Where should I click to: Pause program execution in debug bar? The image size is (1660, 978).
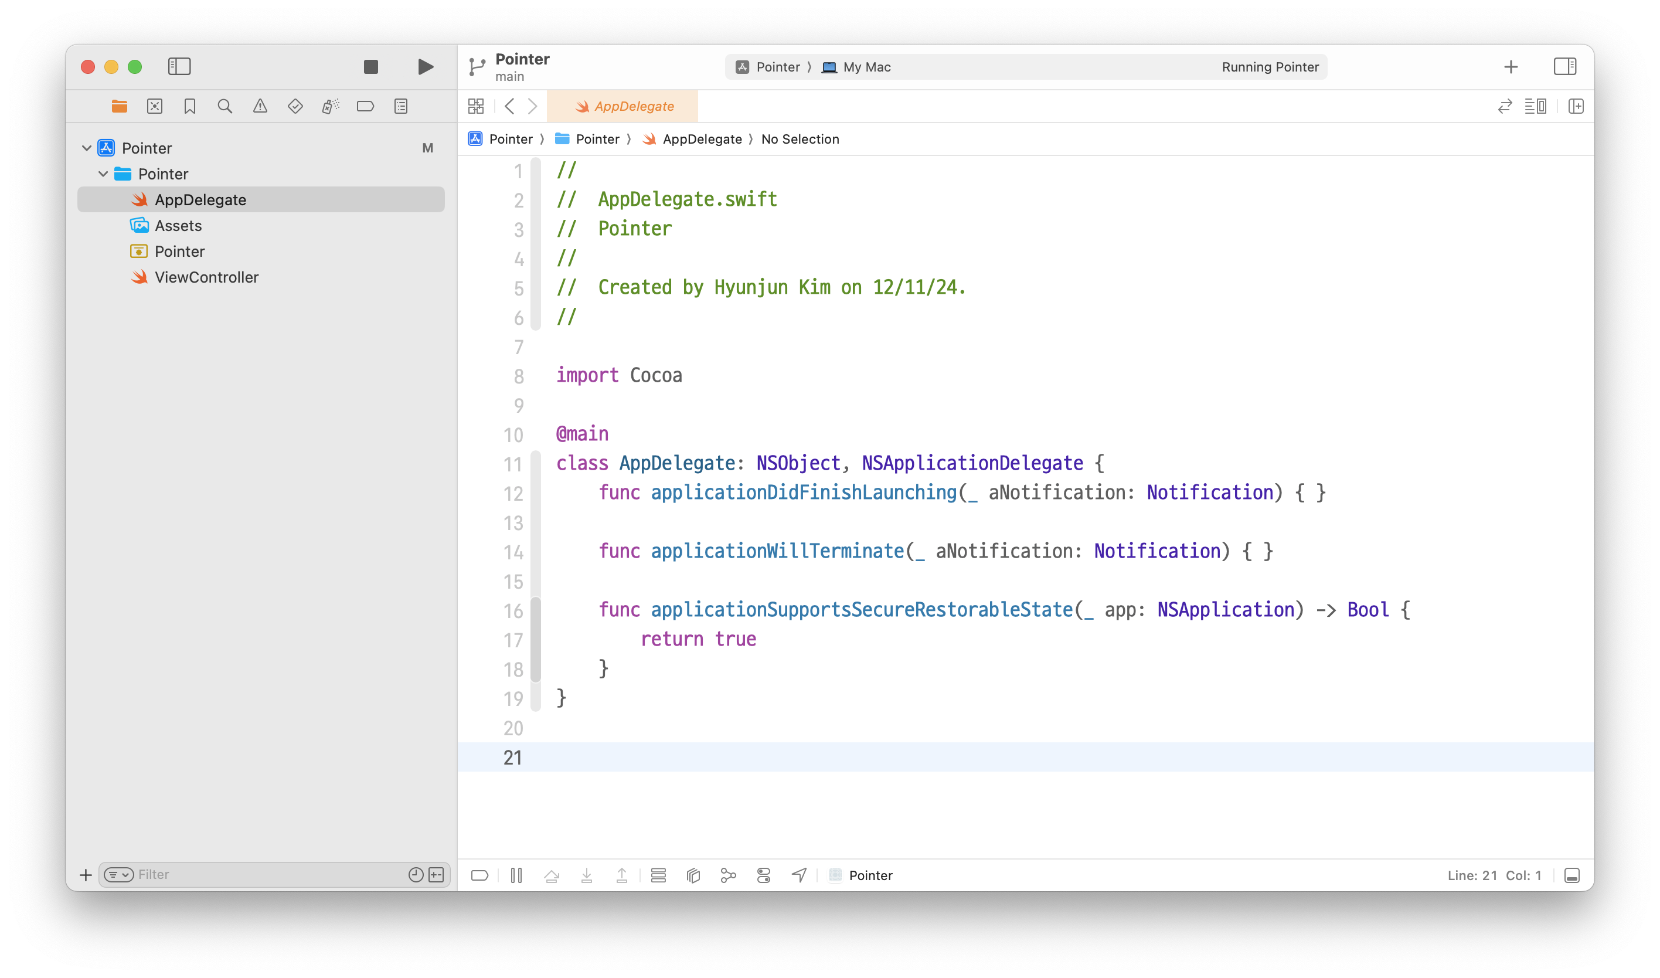(516, 875)
